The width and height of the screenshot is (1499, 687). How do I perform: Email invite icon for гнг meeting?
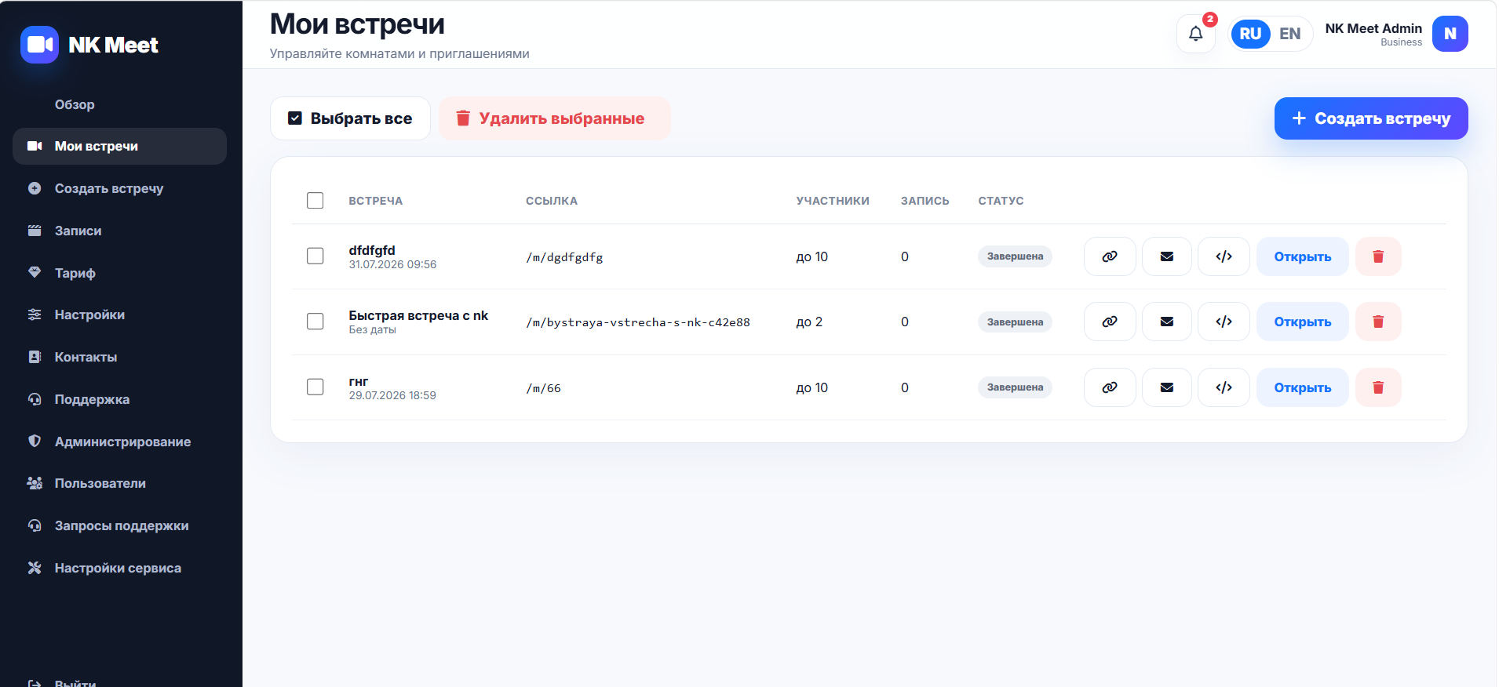point(1167,387)
